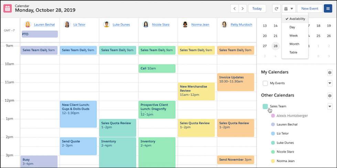Open the calendar view switcher dropdown
Image resolution: width=337 pixels, height=168 pixels.
(x=289, y=9)
